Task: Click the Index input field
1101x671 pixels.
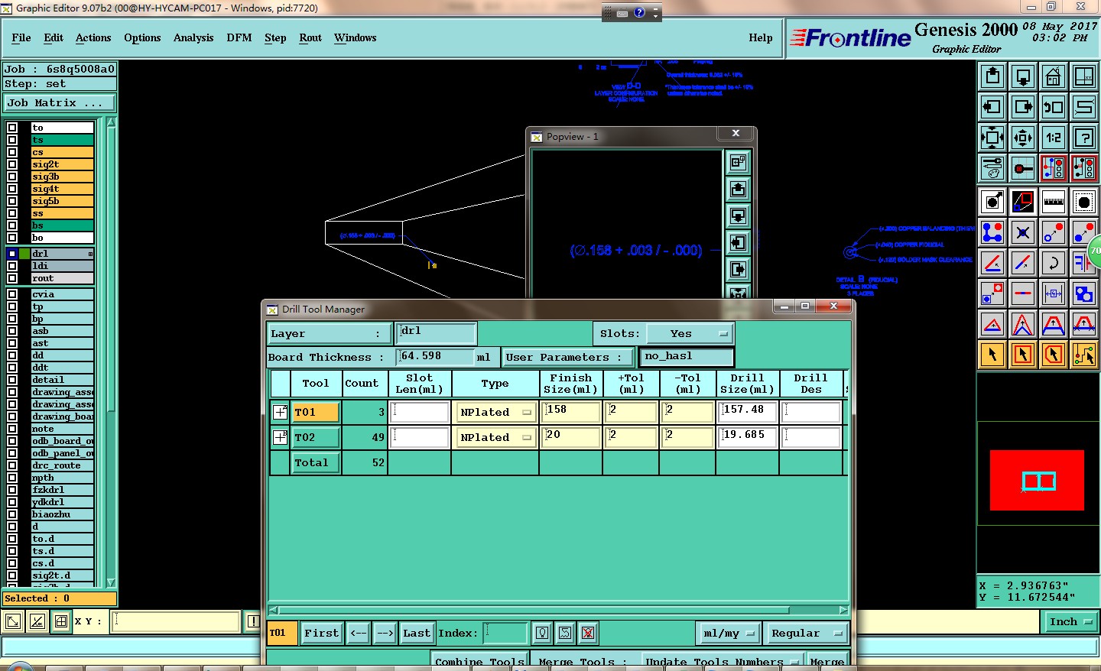Action: 506,633
